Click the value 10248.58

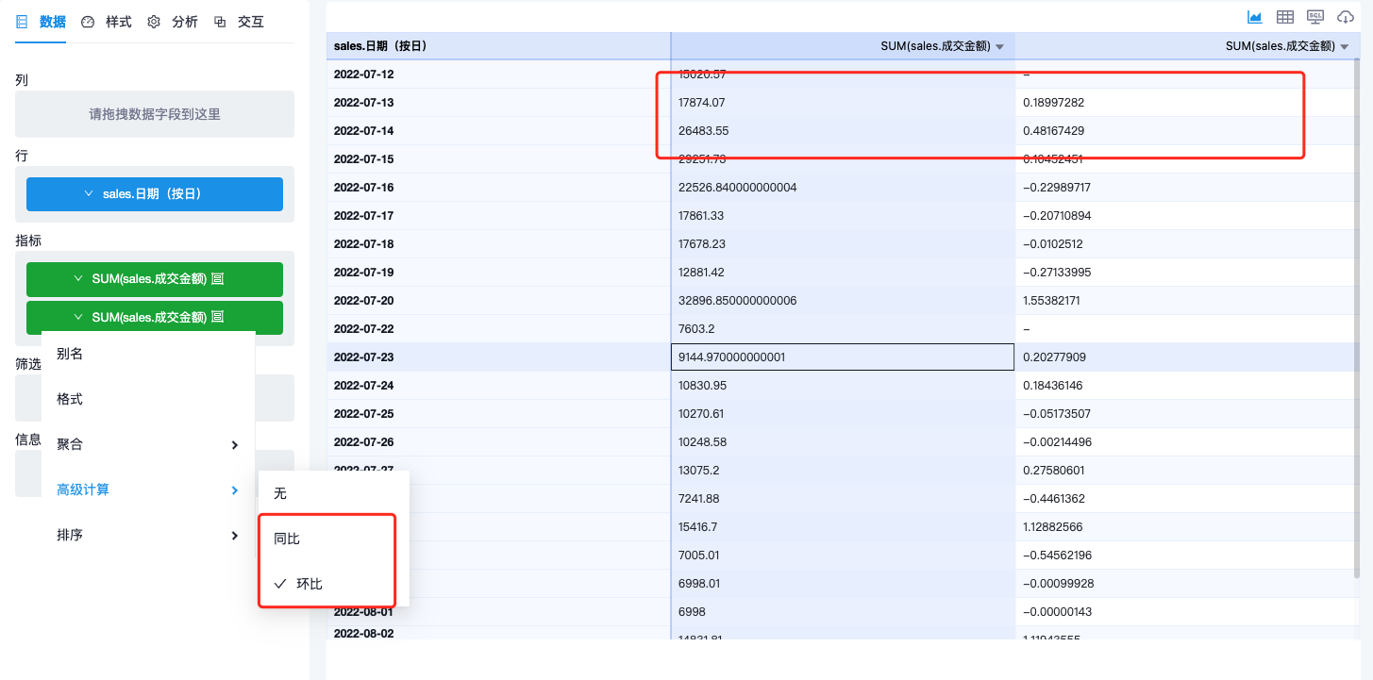[x=843, y=442]
